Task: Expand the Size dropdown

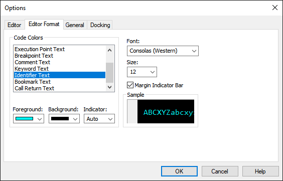Action: coord(142,72)
